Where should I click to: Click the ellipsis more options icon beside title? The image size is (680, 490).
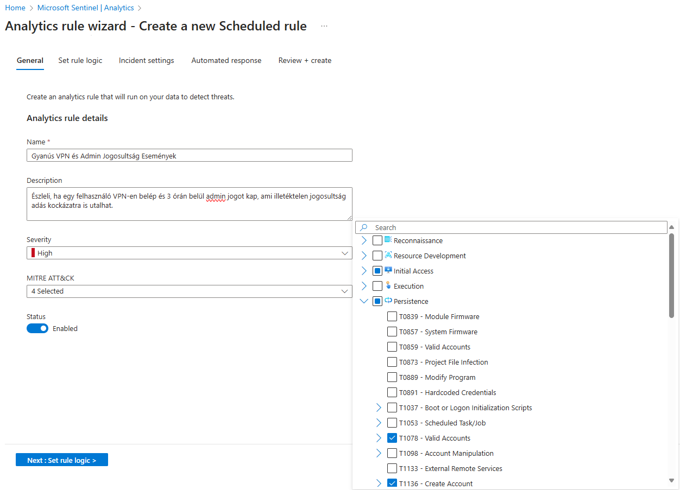(324, 26)
